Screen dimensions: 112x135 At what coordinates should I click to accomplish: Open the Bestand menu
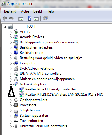click(x=10, y=11)
